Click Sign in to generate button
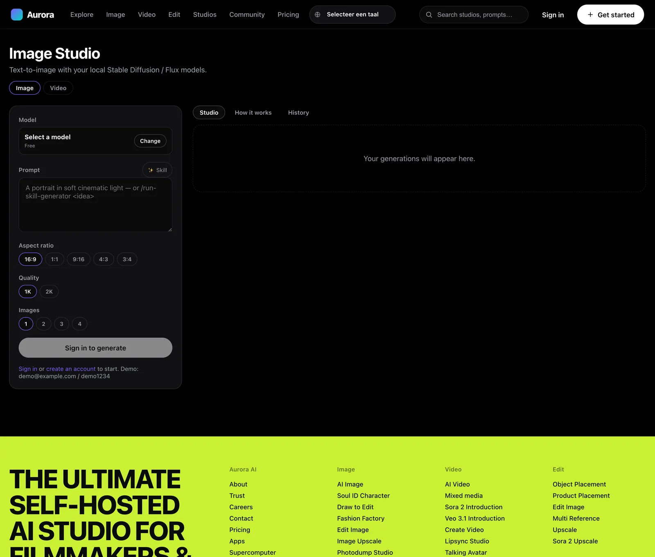Screen dimensions: 655x557 pyautogui.click(x=95, y=348)
